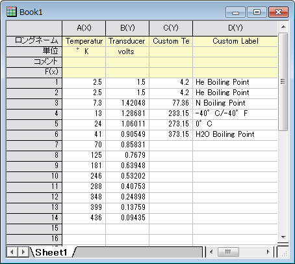Click cell with value 0.40753
The height and width of the screenshot is (264, 295).
[x=127, y=187]
